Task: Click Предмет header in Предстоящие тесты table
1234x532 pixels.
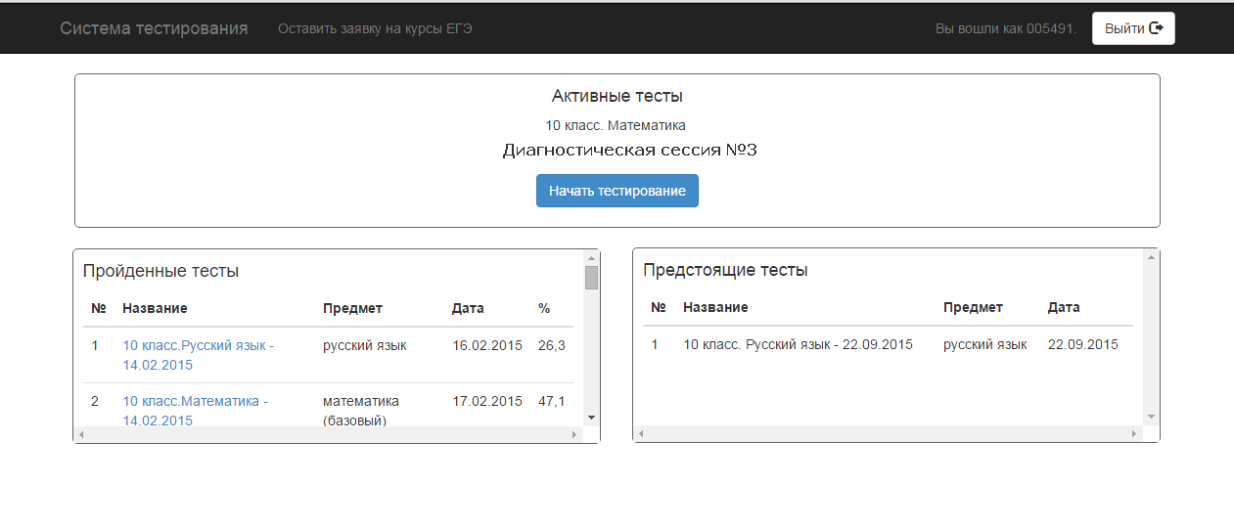Action: [973, 307]
